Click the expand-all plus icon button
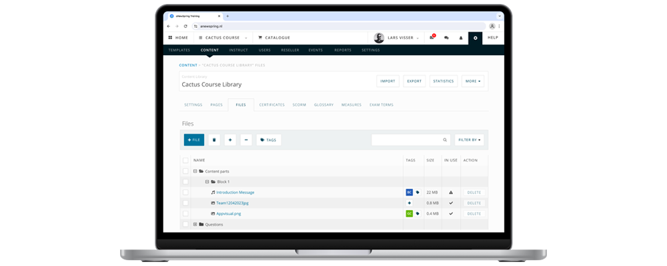The image size is (667, 266). 230,140
